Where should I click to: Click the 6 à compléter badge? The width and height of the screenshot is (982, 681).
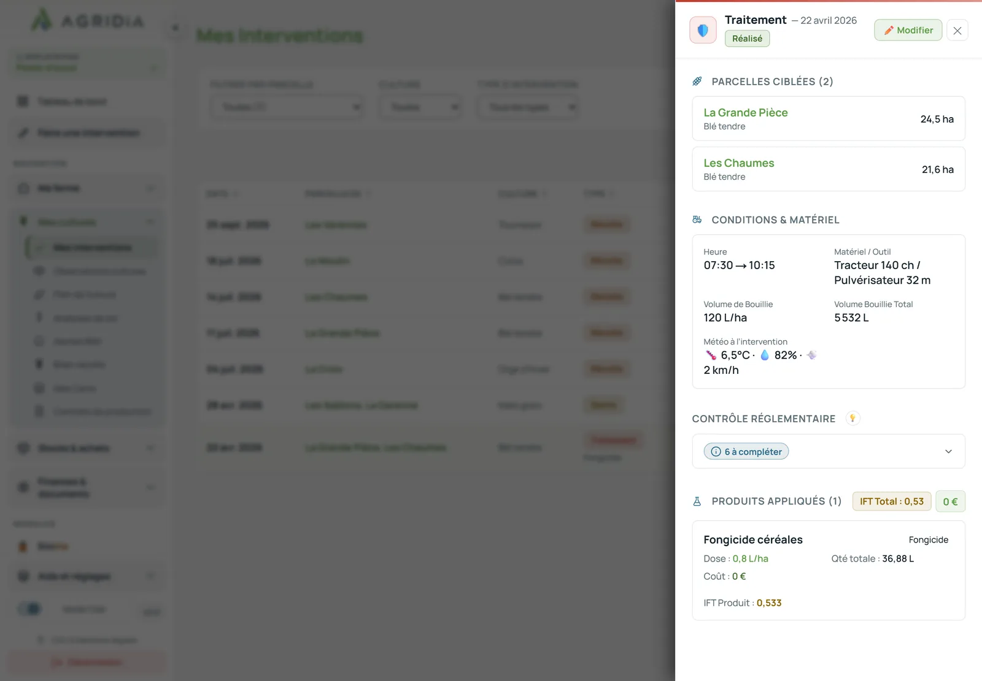click(746, 452)
